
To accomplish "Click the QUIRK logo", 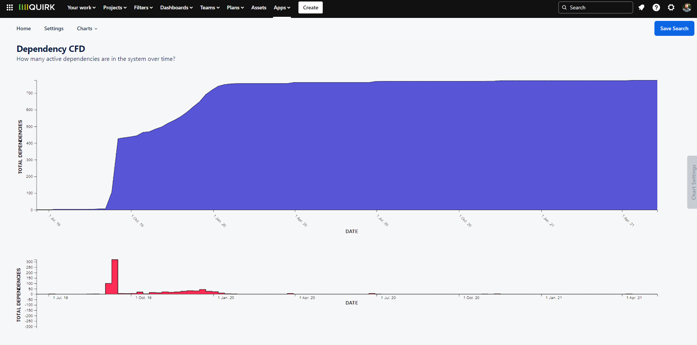I will (x=37, y=7).
